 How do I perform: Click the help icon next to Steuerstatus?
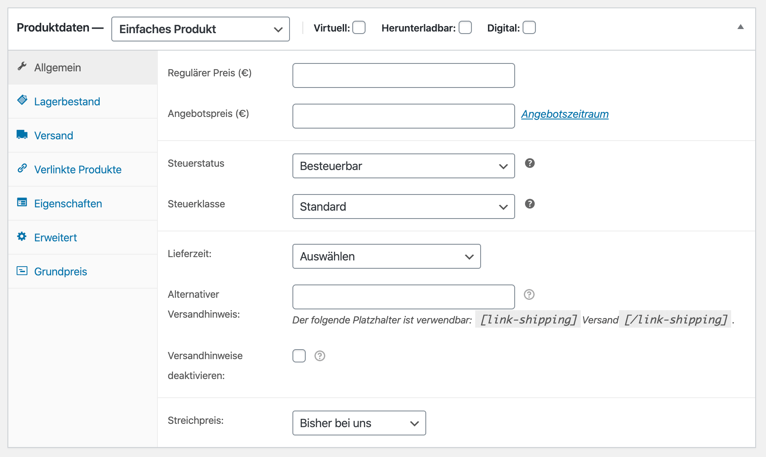click(530, 163)
